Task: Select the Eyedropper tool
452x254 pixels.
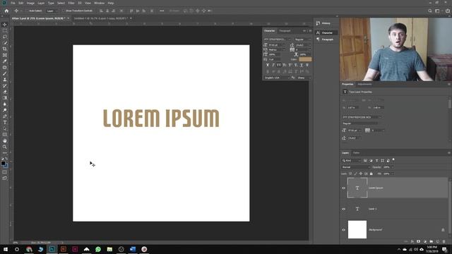Action: 5,61
